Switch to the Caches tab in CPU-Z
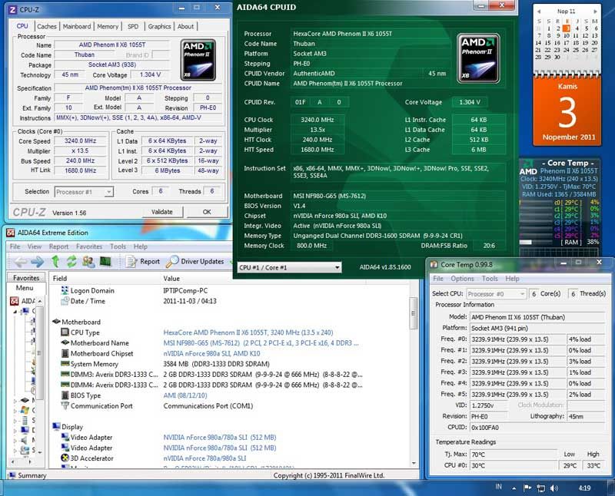The width and height of the screenshot is (615, 496). (47, 26)
